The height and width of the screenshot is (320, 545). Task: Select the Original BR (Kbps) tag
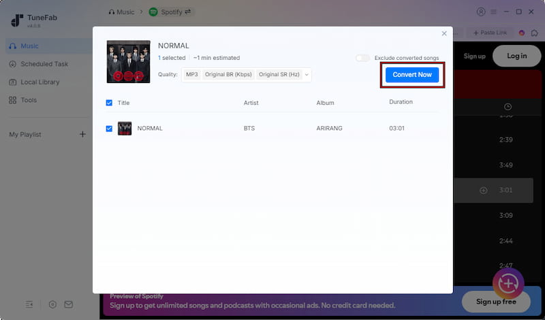pos(228,74)
